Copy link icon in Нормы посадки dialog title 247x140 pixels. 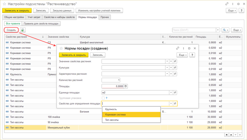178,48
